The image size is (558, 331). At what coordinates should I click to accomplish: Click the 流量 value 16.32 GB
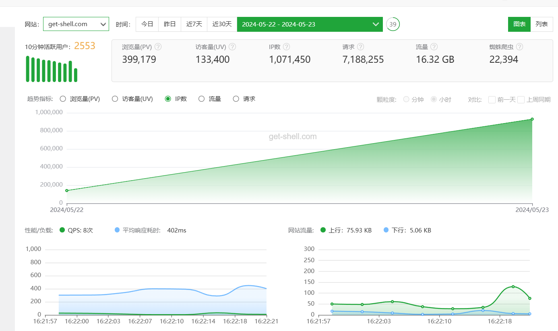435,60
